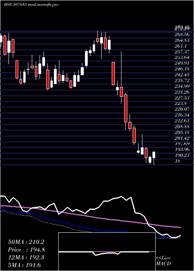Select the 193.96 axis value
Viewport: 194px width, 271px height.
(x=182, y=149)
